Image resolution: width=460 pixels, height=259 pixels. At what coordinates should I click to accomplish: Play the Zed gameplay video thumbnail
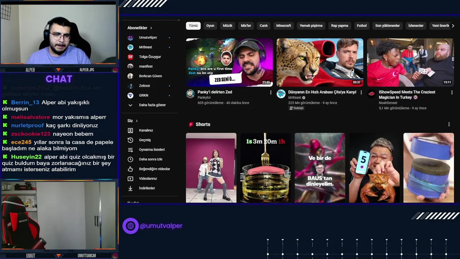click(229, 63)
